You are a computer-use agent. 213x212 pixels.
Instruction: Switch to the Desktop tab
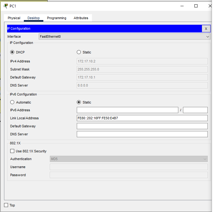[x=33, y=18]
